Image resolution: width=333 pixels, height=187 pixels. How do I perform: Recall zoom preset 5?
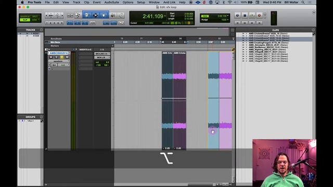(x=62, y=23)
